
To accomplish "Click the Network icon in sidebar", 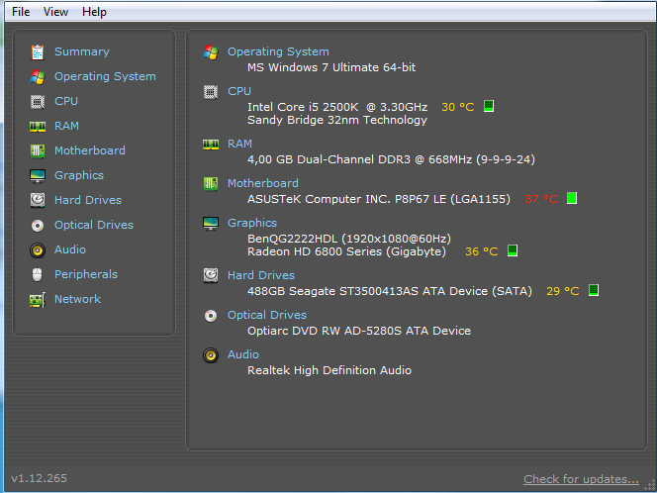I will tap(38, 299).
